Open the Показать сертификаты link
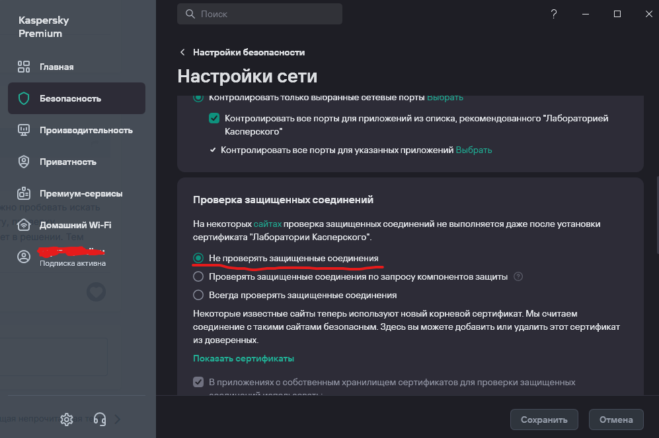 point(244,358)
